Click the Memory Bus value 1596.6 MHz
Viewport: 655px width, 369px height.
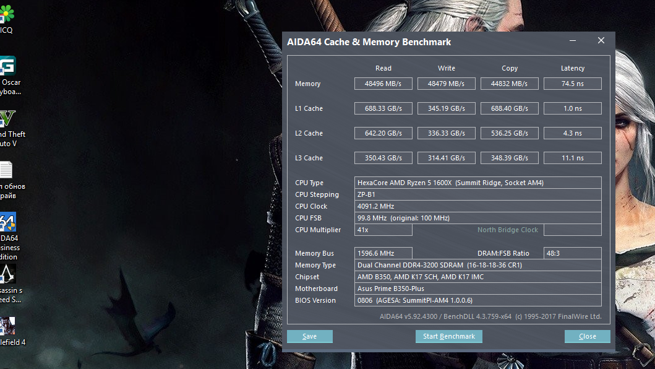(x=383, y=253)
